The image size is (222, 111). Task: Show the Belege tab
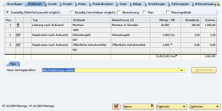(x=137, y=4)
